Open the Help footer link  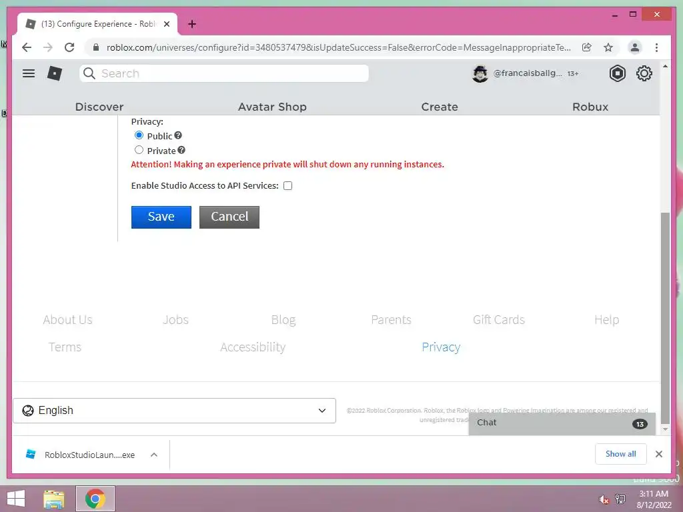(x=607, y=320)
